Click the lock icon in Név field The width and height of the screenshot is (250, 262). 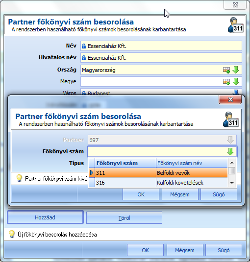click(x=84, y=46)
